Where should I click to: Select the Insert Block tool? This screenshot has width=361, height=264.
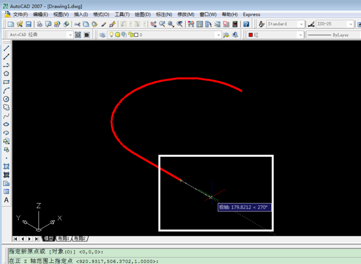tap(6, 141)
